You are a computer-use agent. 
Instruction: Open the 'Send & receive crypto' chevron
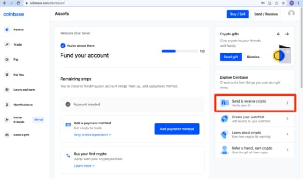pos(287,103)
